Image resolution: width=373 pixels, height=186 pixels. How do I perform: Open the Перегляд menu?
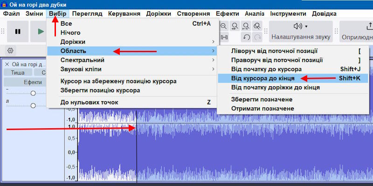click(x=87, y=14)
